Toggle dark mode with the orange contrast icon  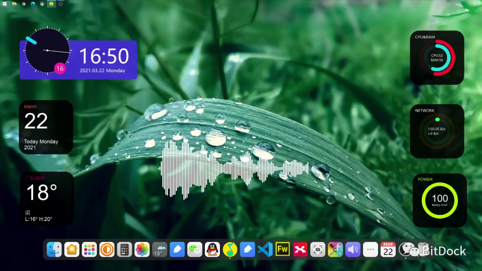click(107, 250)
